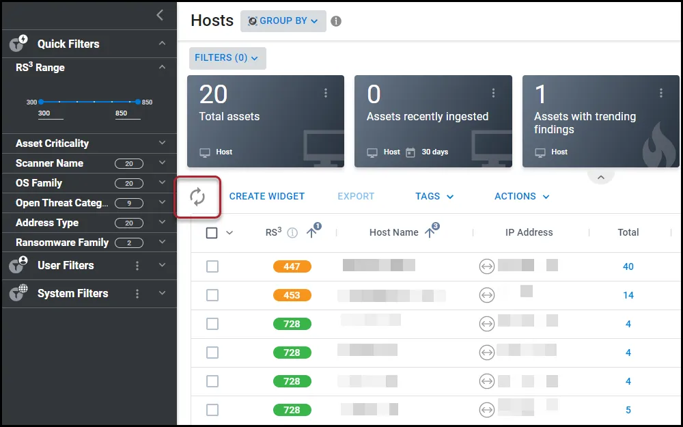Expand the OS Family filter
The width and height of the screenshot is (683, 427).
pos(162,182)
